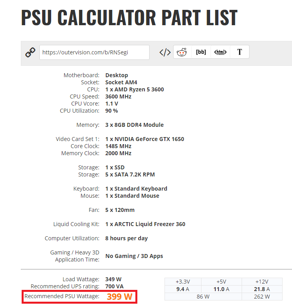Click the 'Video Card Set 1:' label
The image size is (292, 308).
point(78,139)
